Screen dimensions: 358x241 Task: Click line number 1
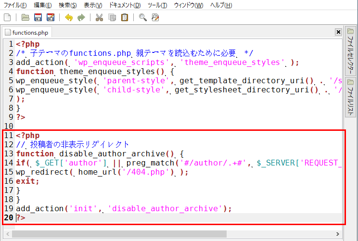(11, 44)
